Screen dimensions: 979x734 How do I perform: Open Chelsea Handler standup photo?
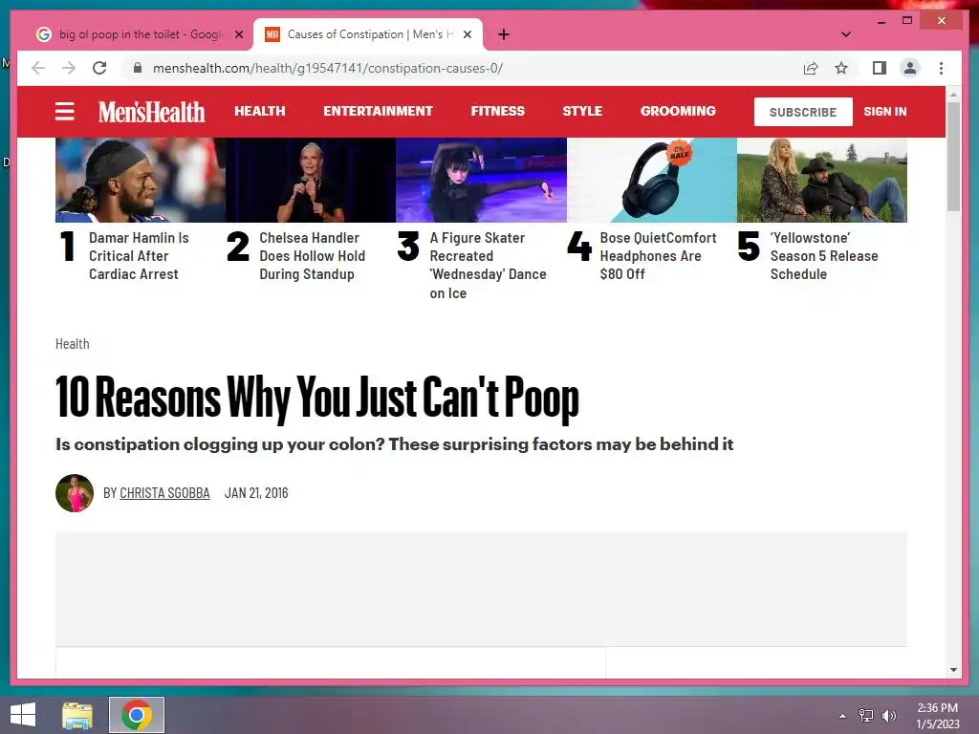pos(311,180)
